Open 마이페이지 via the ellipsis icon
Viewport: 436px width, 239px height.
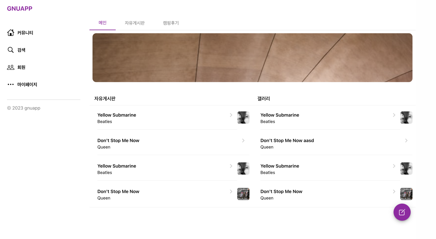coord(10,84)
